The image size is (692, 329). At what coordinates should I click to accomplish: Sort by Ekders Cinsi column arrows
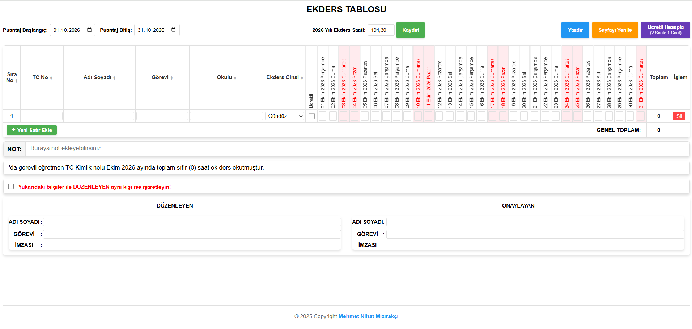click(302, 78)
